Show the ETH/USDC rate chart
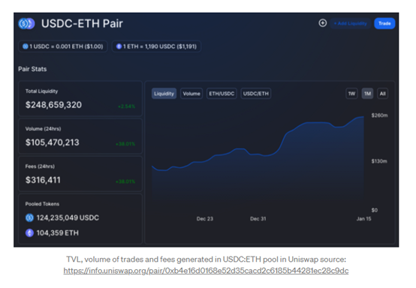 (x=222, y=94)
